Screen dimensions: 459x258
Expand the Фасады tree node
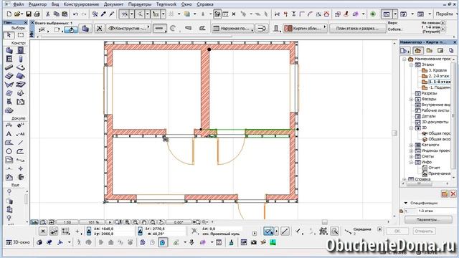[412, 99]
